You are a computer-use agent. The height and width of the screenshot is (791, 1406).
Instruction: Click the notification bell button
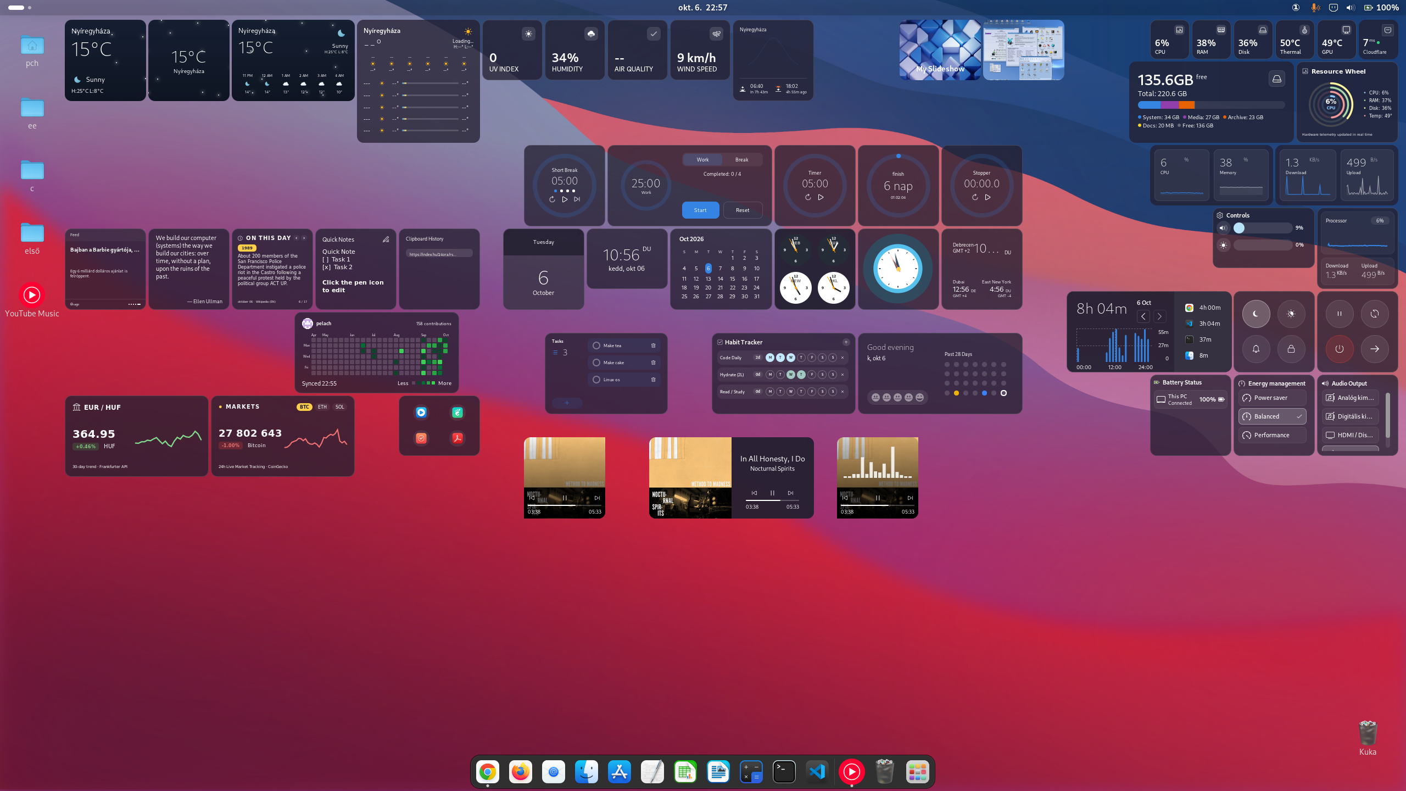pos(1256,349)
